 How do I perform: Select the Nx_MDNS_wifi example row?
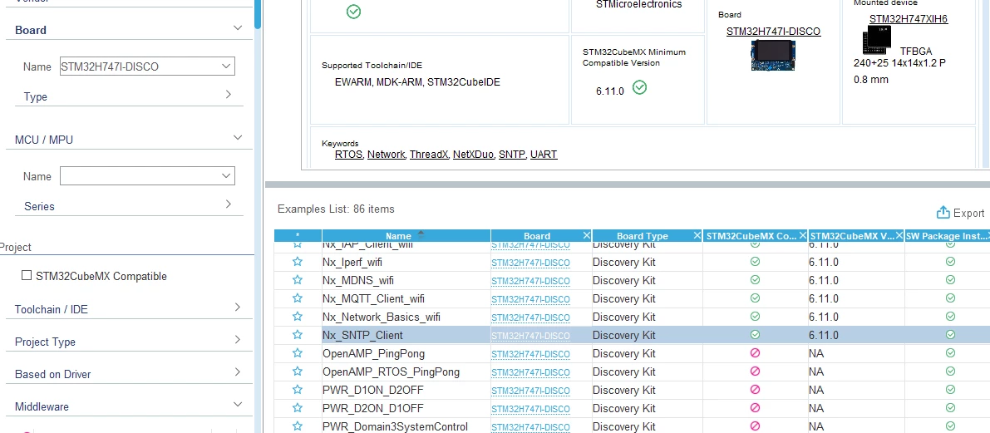coord(632,280)
